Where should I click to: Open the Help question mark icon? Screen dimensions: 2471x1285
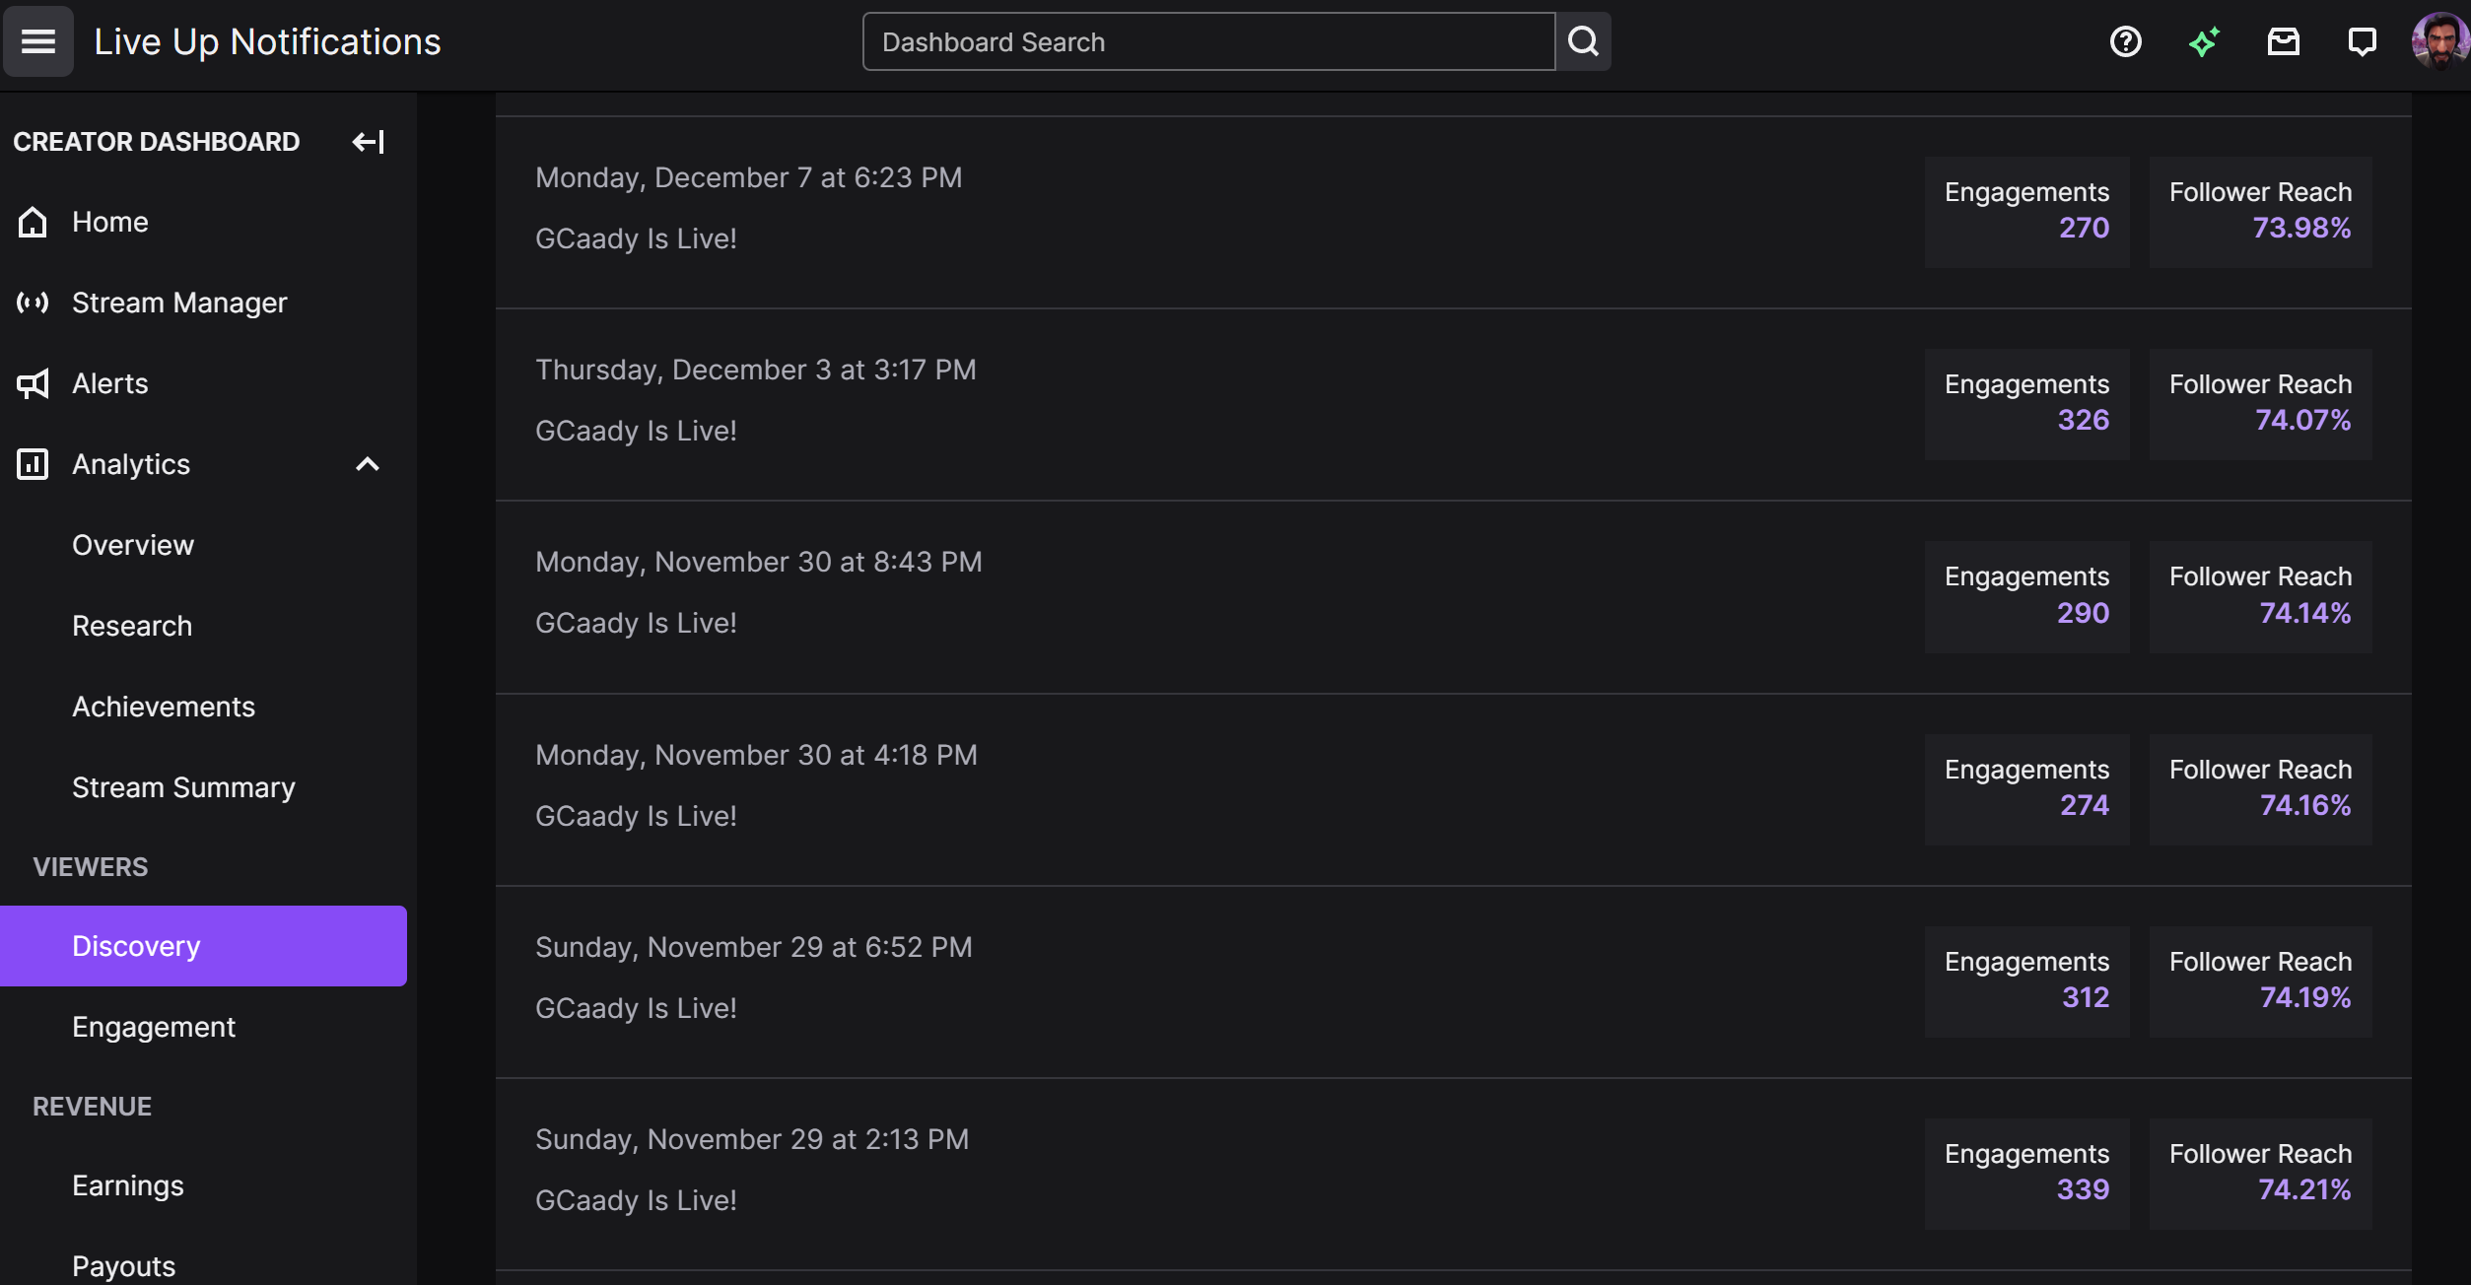coord(2125,41)
